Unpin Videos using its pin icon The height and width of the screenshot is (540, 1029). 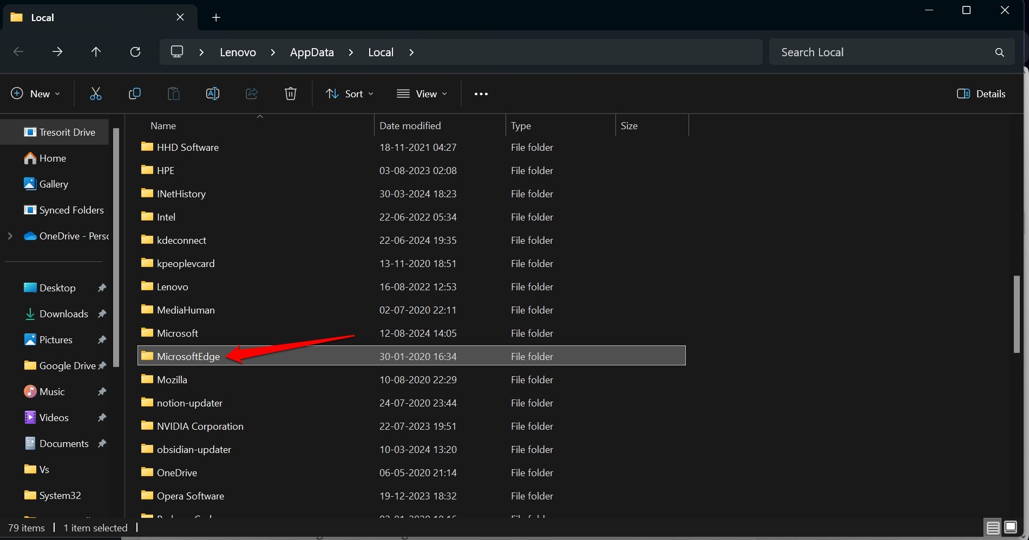click(x=102, y=417)
